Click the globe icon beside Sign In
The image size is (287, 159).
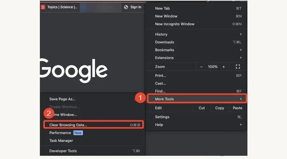126,7
